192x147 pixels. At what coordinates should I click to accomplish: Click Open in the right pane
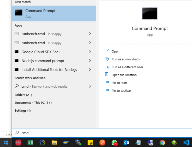(115, 51)
